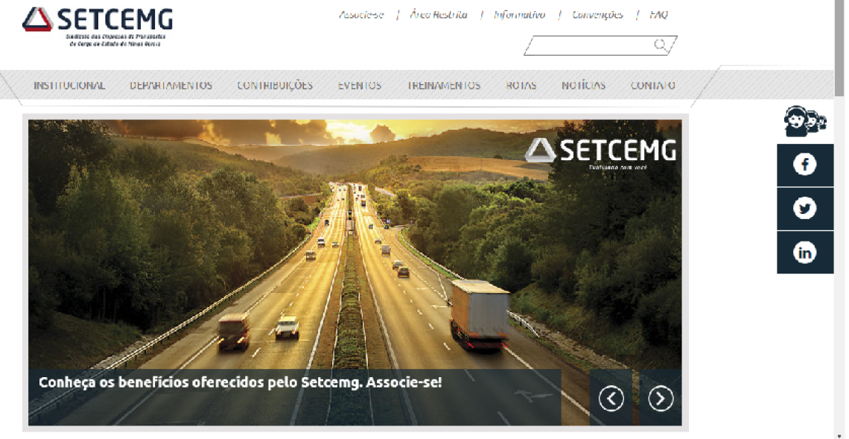This screenshot has height=439, width=849.
Task: Open the Contribuições menu
Action: tap(275, 86)
